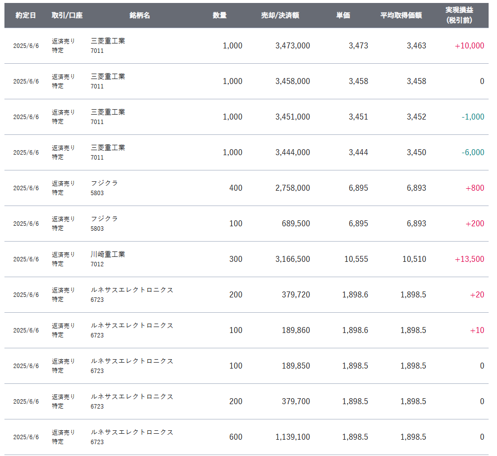Click the 3,458,000 settlement amount

coord(292,81)
